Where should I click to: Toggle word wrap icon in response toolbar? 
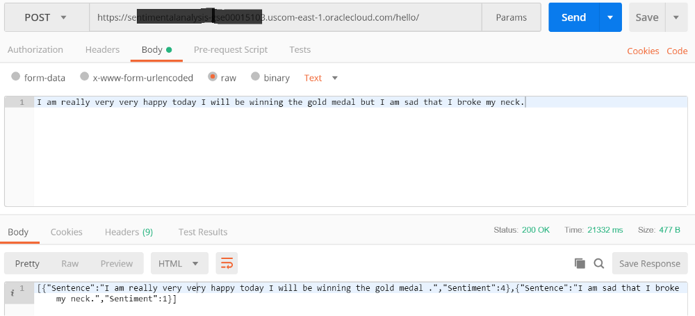coord(227,263)
